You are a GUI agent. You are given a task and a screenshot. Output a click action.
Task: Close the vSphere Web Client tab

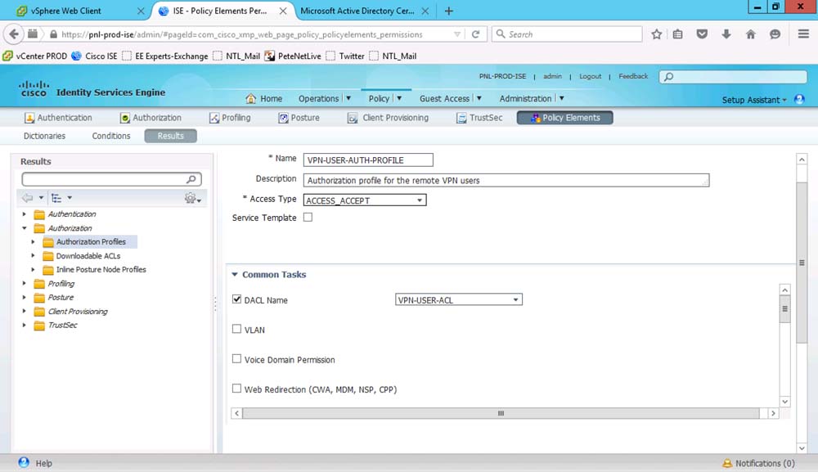pos(141,11)
